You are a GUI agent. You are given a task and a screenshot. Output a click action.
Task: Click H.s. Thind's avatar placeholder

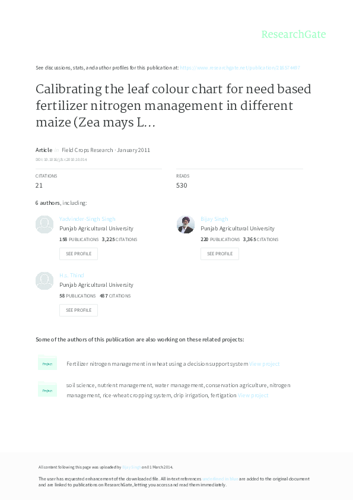44,280
